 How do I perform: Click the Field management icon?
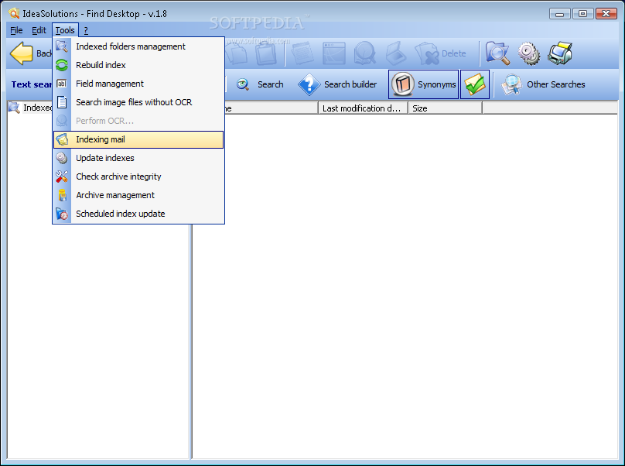tap(62, 84)
